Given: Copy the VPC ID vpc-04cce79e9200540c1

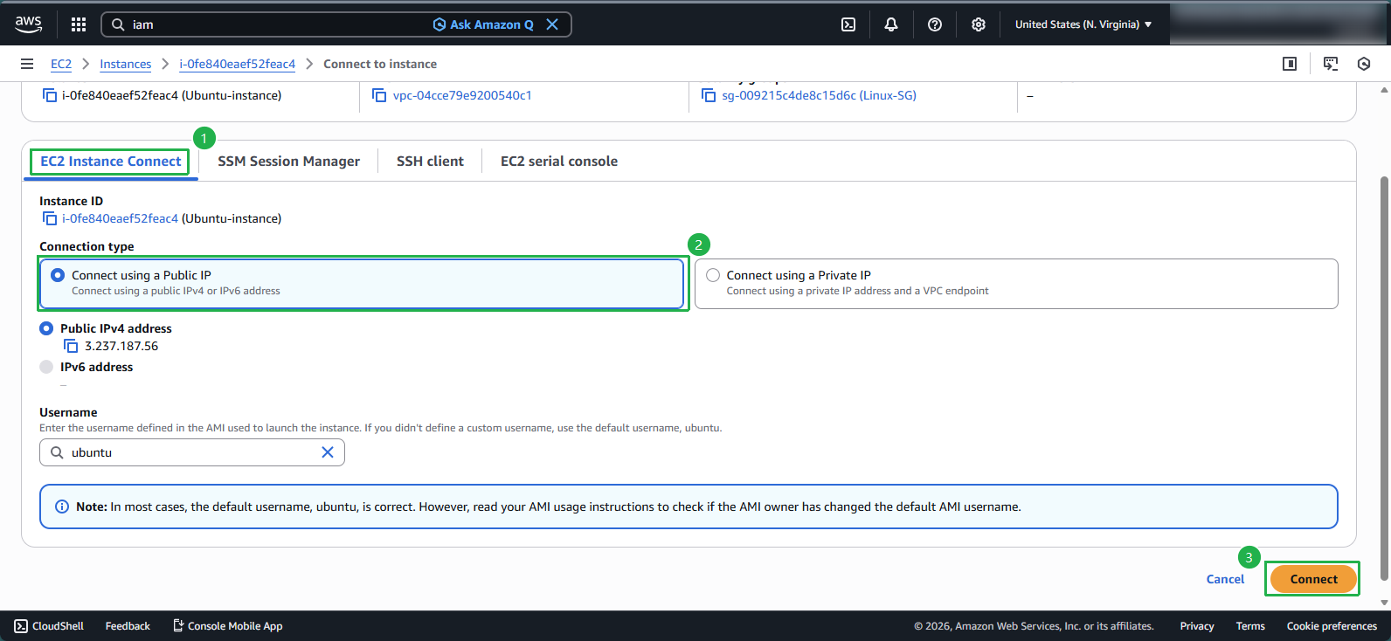Looking at the screenshot, I should click(x=379, y=95).
